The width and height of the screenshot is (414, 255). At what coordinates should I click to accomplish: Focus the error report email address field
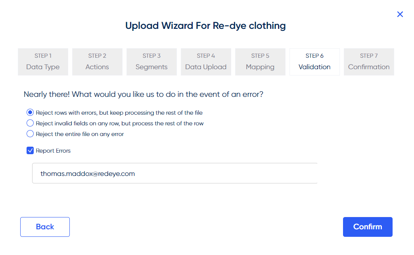175,173
